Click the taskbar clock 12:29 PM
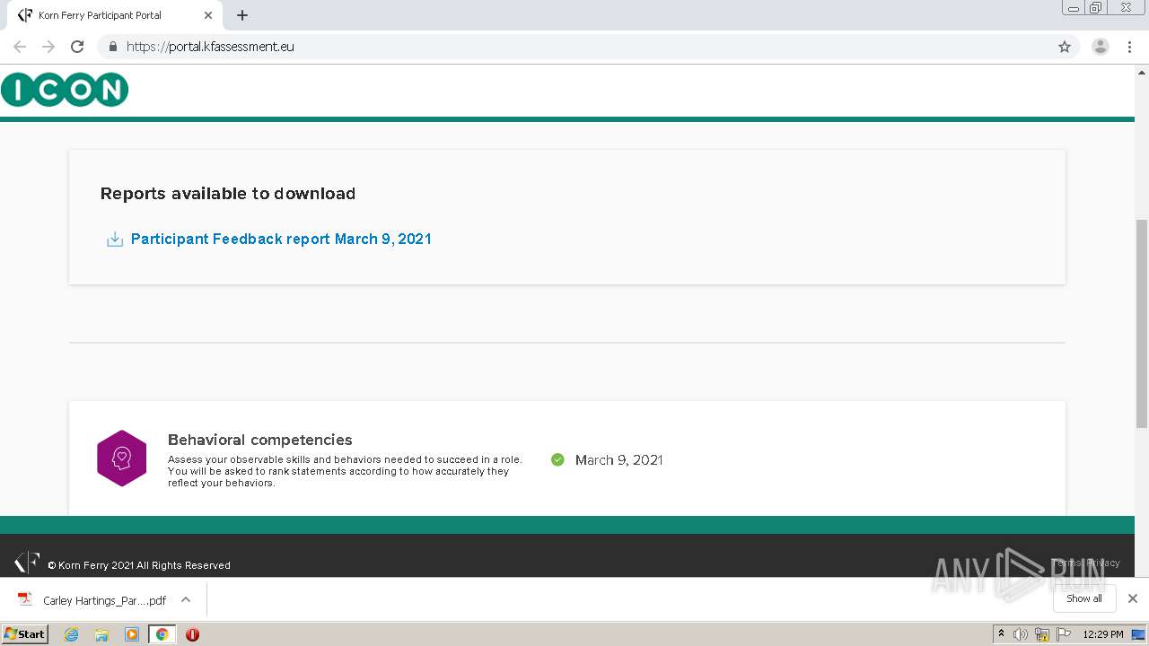Image resolution: width=1149 pixels, height=646 pixels. tap(1103, 634)
